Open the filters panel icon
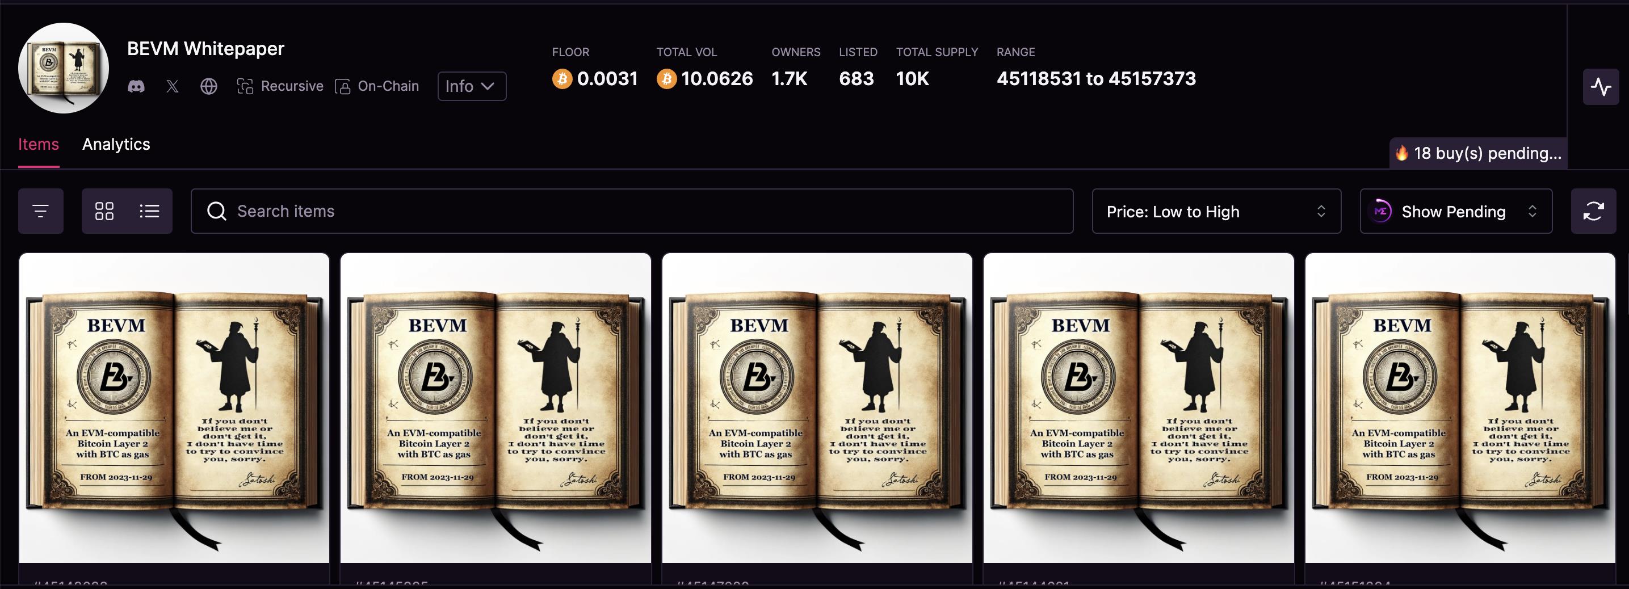This screenshot has height=589, width=1629. click(x=40, y=211)
